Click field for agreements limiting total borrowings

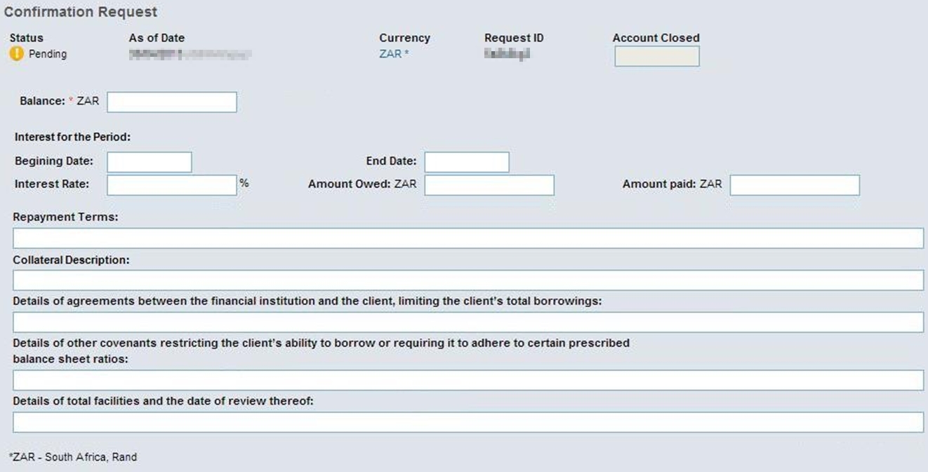[468, 323]
